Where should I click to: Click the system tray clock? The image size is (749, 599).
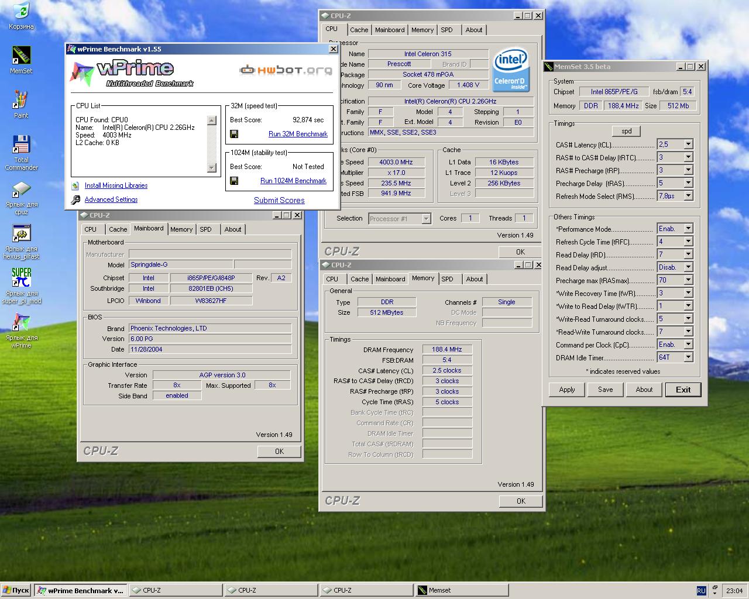click(x=734, y=591)
